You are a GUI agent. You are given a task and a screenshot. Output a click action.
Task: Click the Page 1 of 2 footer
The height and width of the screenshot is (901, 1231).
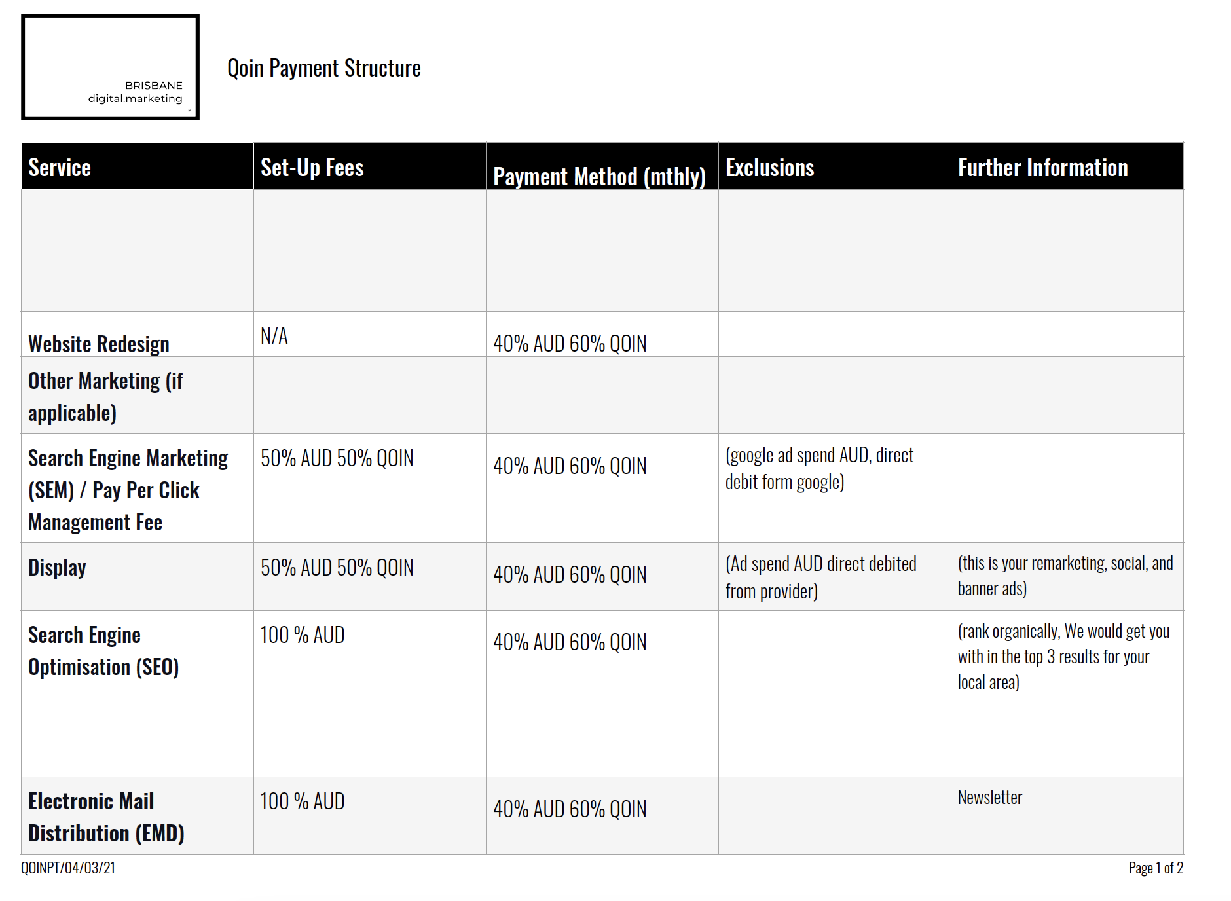click(1156, 868)
